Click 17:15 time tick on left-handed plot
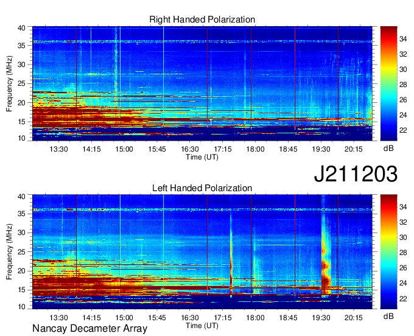The image size is (414, 336). coord(223,318)
